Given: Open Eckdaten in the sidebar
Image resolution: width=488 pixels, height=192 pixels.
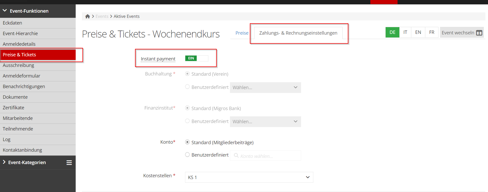Looking at the screenshot, I should 38,23.
